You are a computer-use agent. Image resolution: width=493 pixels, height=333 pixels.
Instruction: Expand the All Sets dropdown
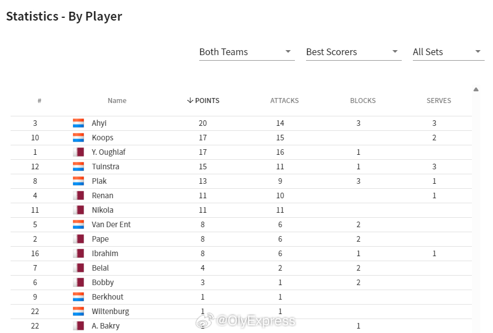click(448, 52)
